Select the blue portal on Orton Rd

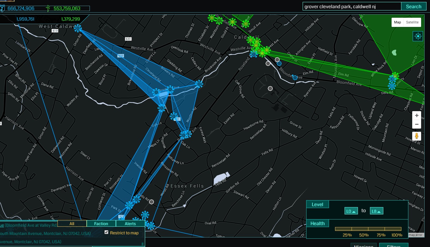78,28
